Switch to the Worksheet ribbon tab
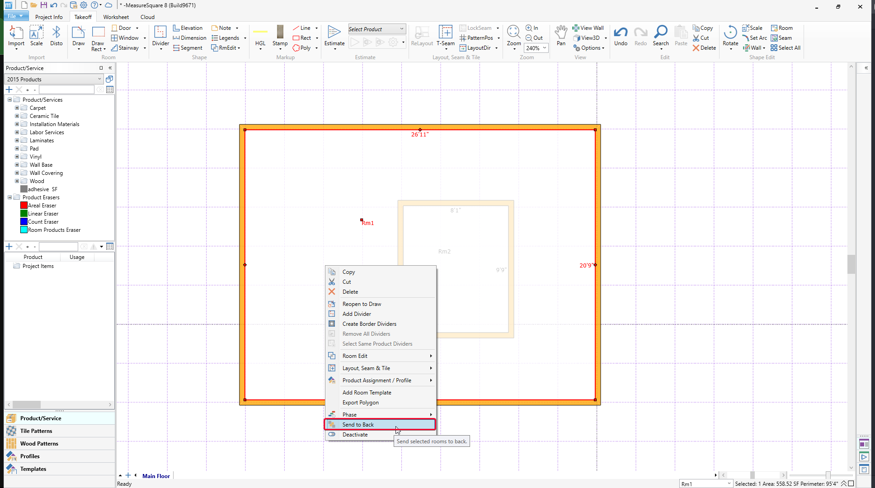Viewport: 875px width, 488px height. (x=116, y=17)
